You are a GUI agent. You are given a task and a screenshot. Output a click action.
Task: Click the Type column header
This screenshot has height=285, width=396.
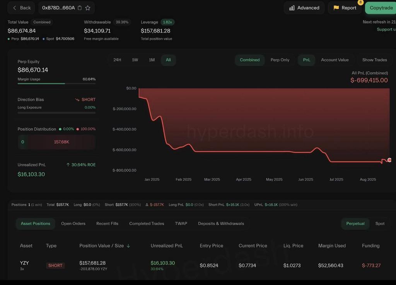pos(51,246)
